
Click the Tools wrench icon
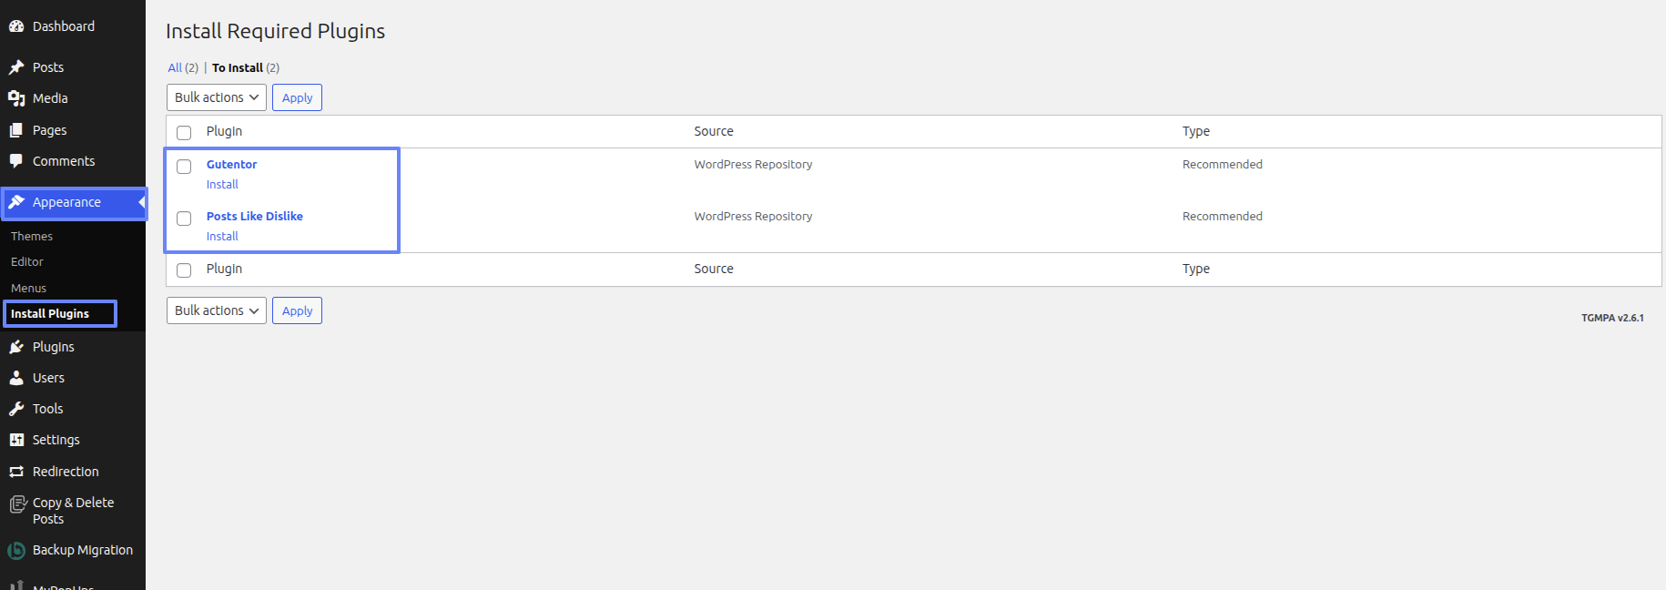(16, 409)
